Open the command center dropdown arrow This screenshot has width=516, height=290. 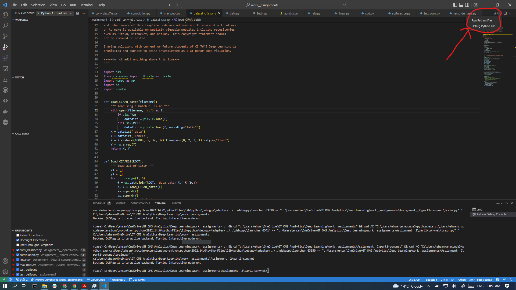[344, 5]
